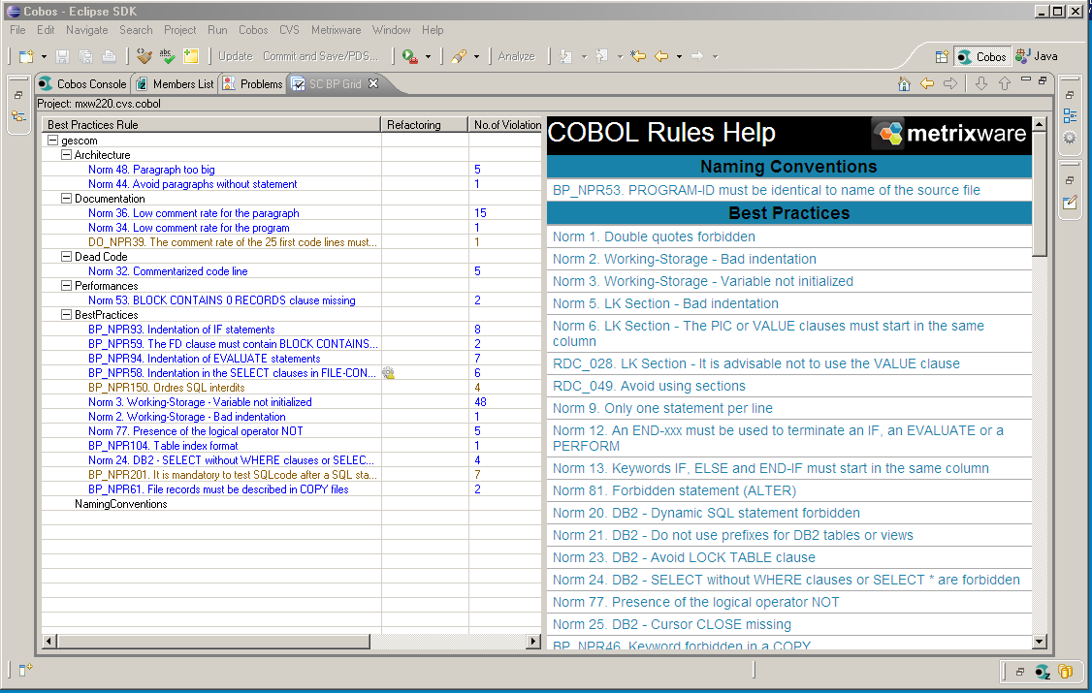Click the Save disk icon in toolbar

coord(62,56)
